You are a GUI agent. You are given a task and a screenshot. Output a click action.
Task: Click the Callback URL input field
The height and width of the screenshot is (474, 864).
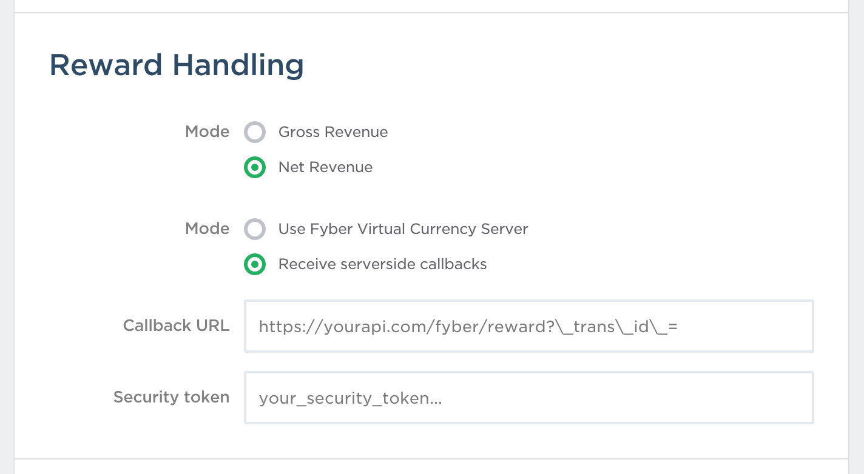(528, 326)
